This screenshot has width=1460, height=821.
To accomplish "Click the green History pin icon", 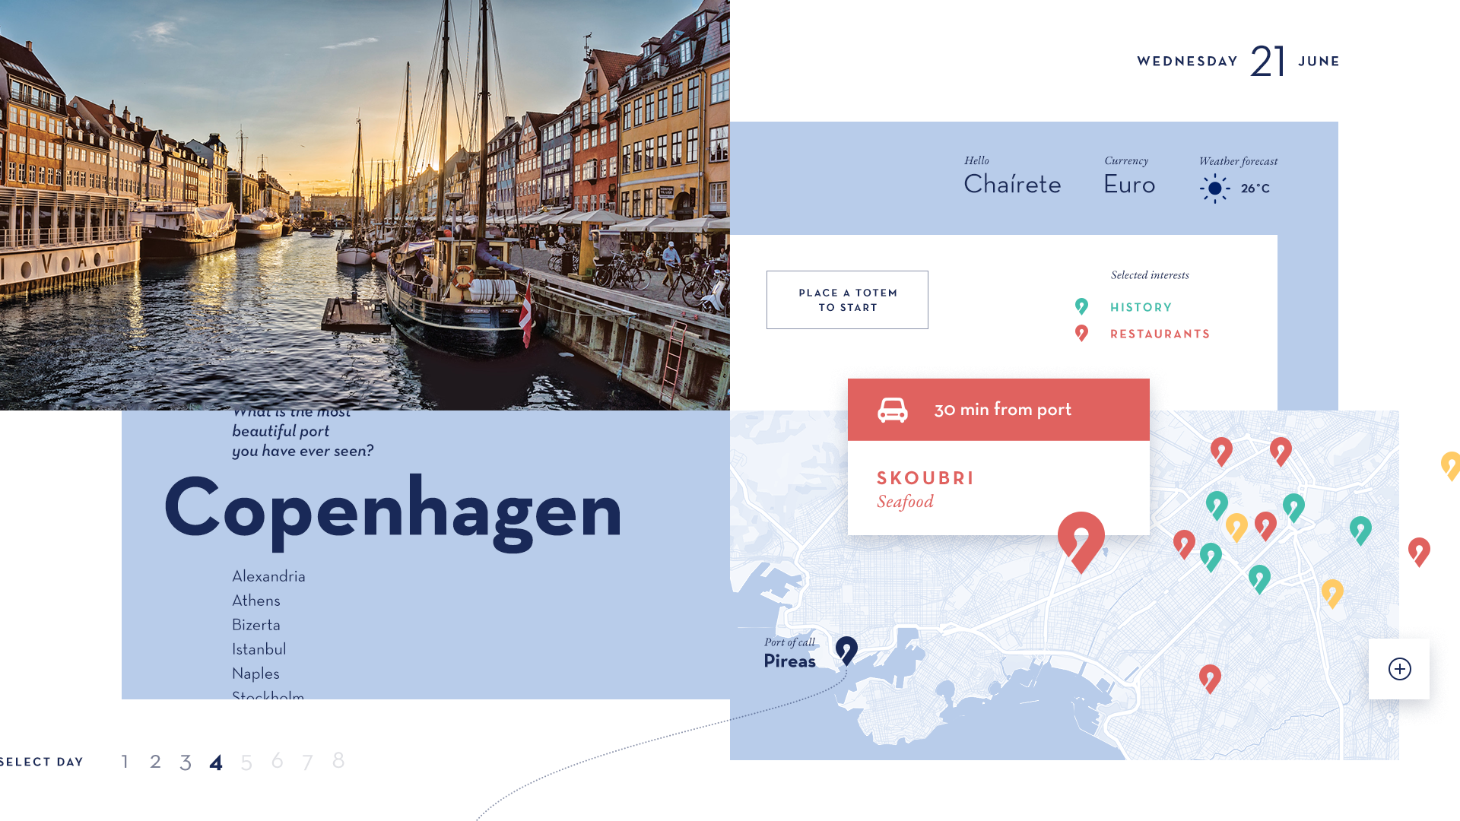I will tap(1081, 306).
